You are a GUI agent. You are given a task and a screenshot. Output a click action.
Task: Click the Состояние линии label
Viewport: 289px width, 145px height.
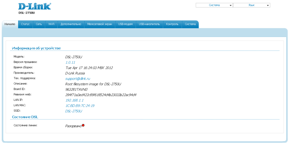(x=25, y=125)
